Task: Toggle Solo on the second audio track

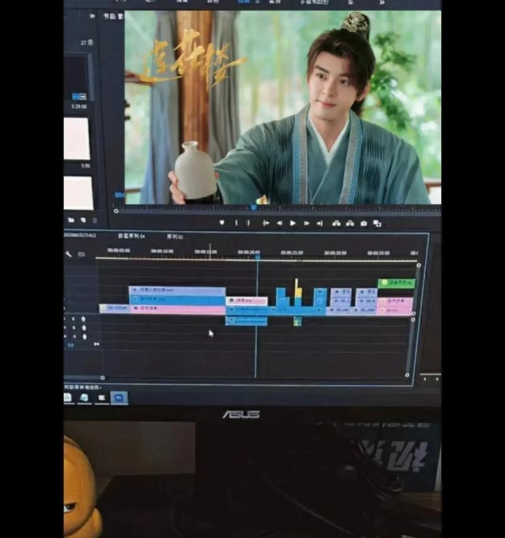Action: click(73, 328)
